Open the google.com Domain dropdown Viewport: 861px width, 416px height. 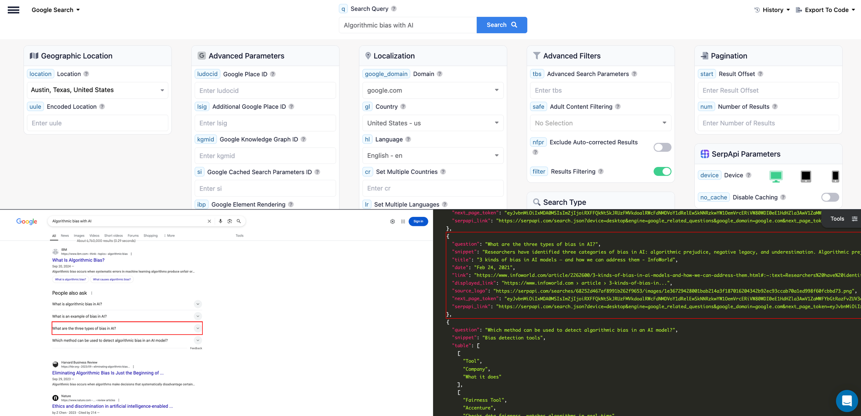coord(433,90)
